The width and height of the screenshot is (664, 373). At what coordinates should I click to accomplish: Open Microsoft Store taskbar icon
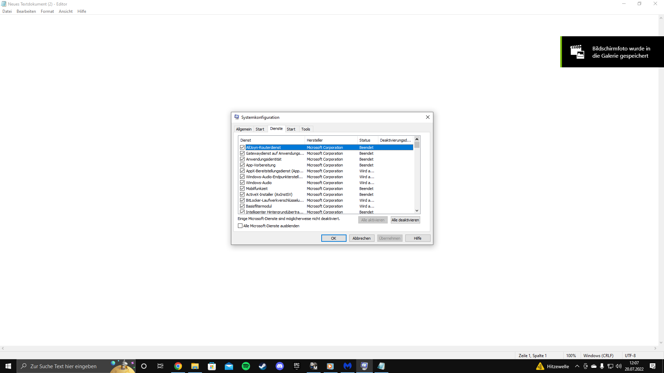(212, 366)
